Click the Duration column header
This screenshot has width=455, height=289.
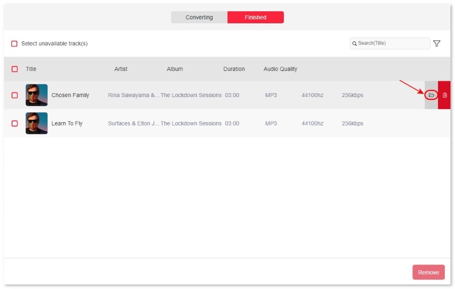click(x=234, y=69)
